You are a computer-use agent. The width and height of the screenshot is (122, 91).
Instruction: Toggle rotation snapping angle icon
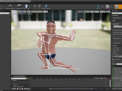point(95,12)
